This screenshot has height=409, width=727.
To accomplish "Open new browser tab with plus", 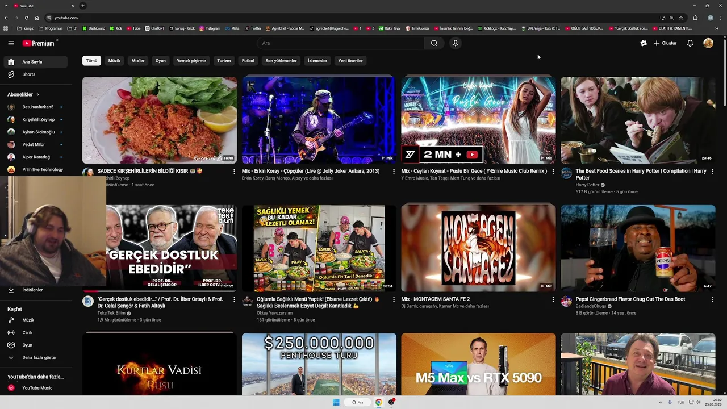I will (83, 6).
